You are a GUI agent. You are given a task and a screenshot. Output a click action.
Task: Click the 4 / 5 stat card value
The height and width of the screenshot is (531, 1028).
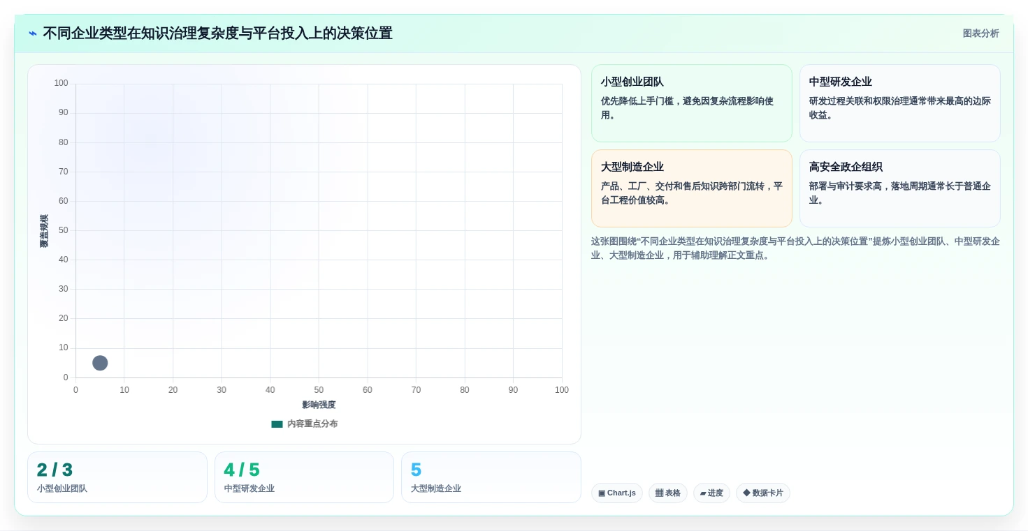[x=242, y=470]
